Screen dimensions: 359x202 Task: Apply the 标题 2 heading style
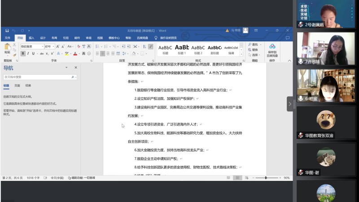(198, 49)
